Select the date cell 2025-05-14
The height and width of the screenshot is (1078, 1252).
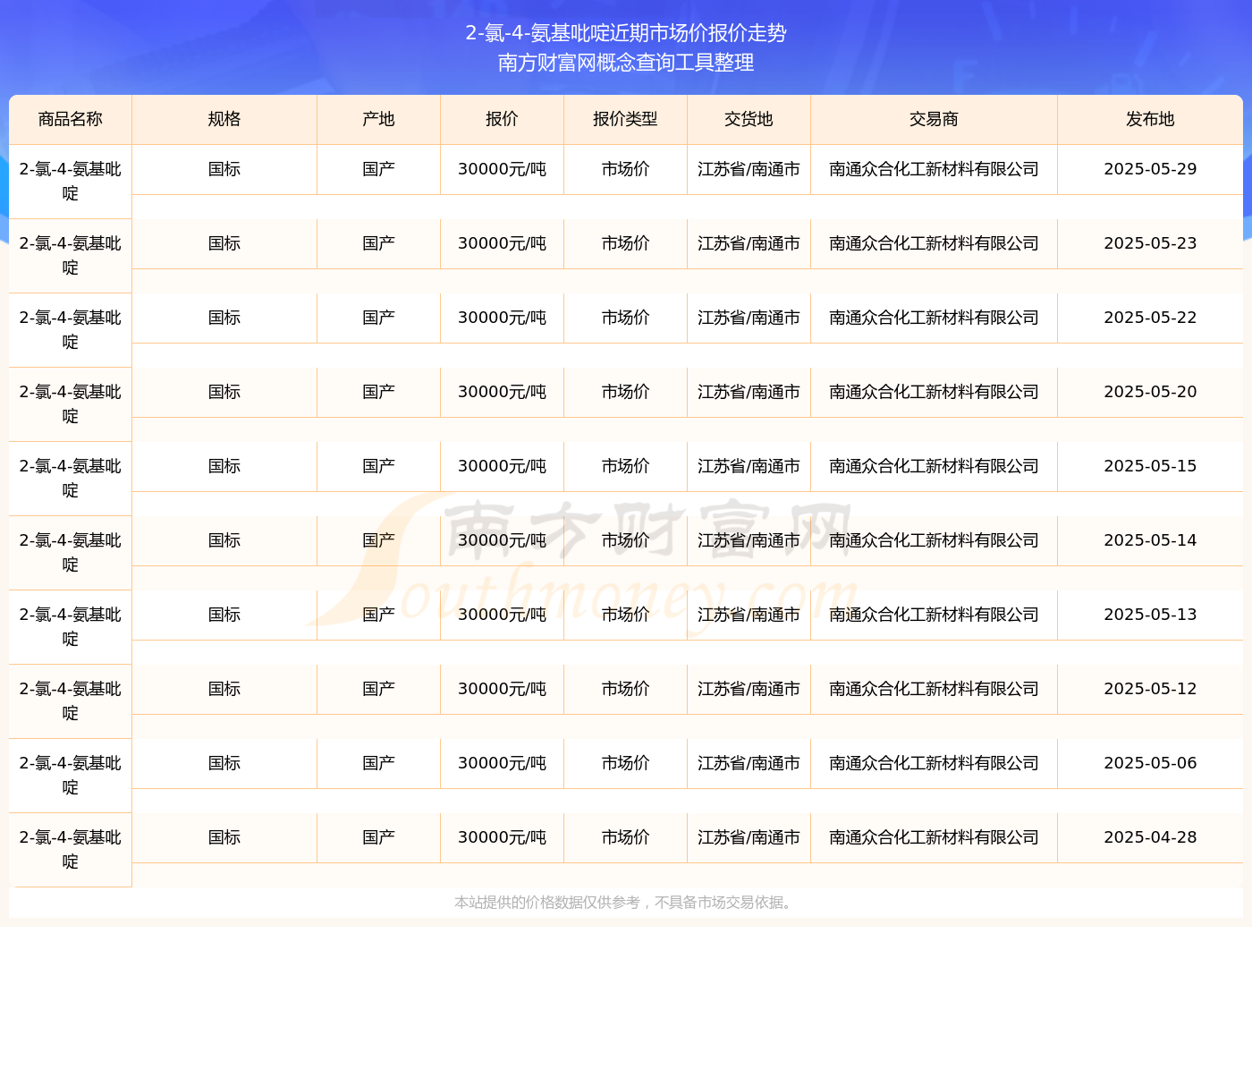tap(1150, 540)
